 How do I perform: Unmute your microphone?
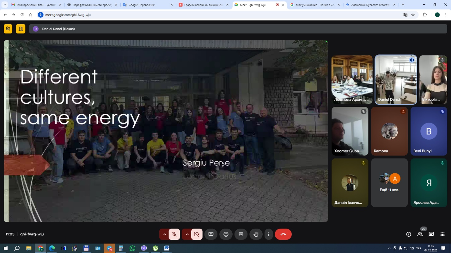(174, 234)
